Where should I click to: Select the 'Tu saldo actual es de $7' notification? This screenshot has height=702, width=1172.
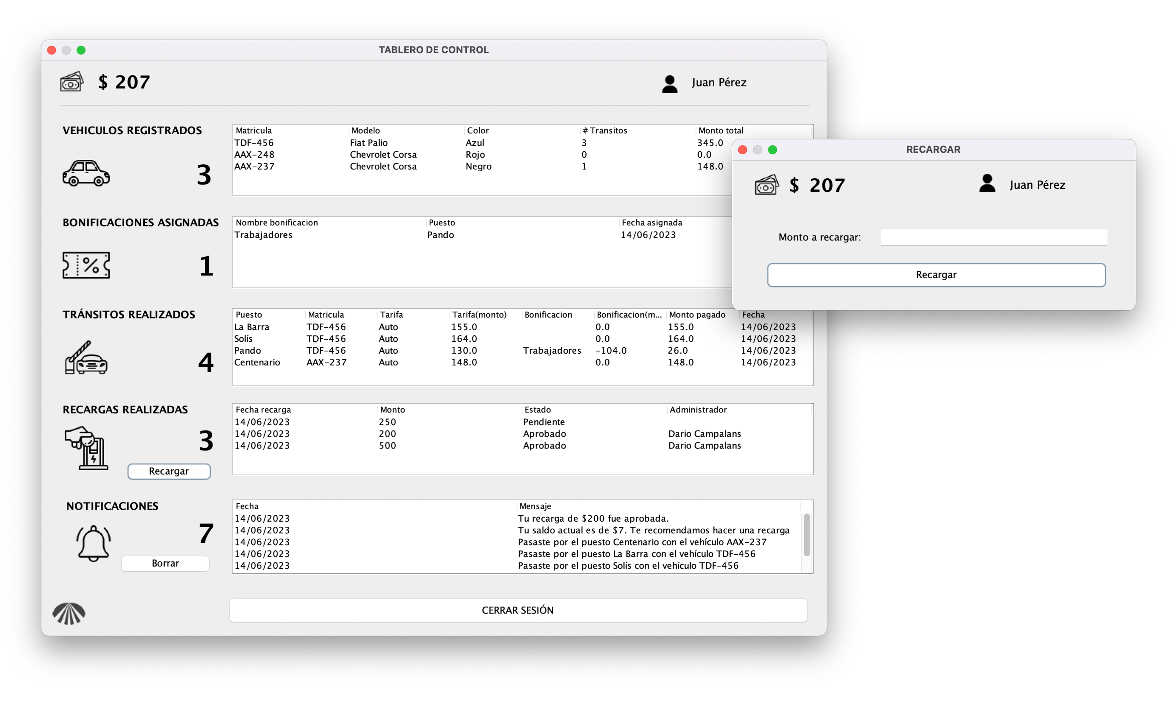click(517, 531)
